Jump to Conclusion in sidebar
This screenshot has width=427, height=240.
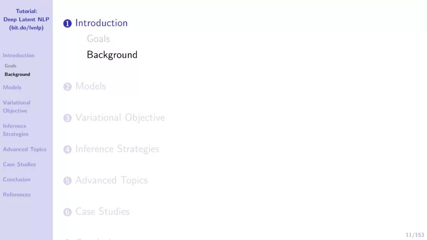[17, 180]
